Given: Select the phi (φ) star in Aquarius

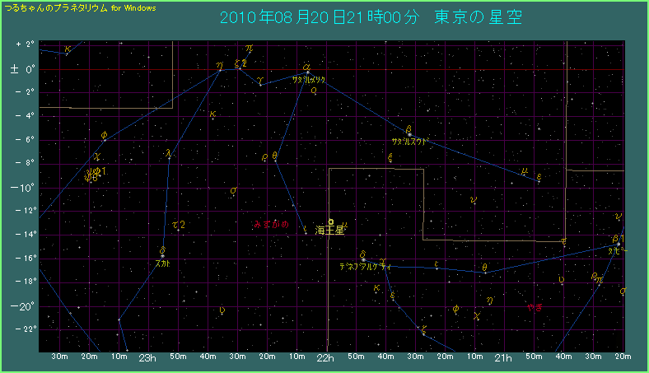Looking at the screenshot, I should coord(104,136).
